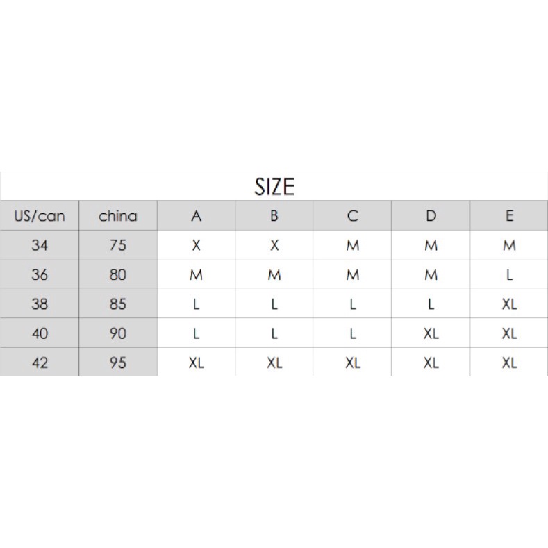Viewport: 548px width, 548px height.
Task: Select the US/can size 34 cell
Action: [40, 245]
